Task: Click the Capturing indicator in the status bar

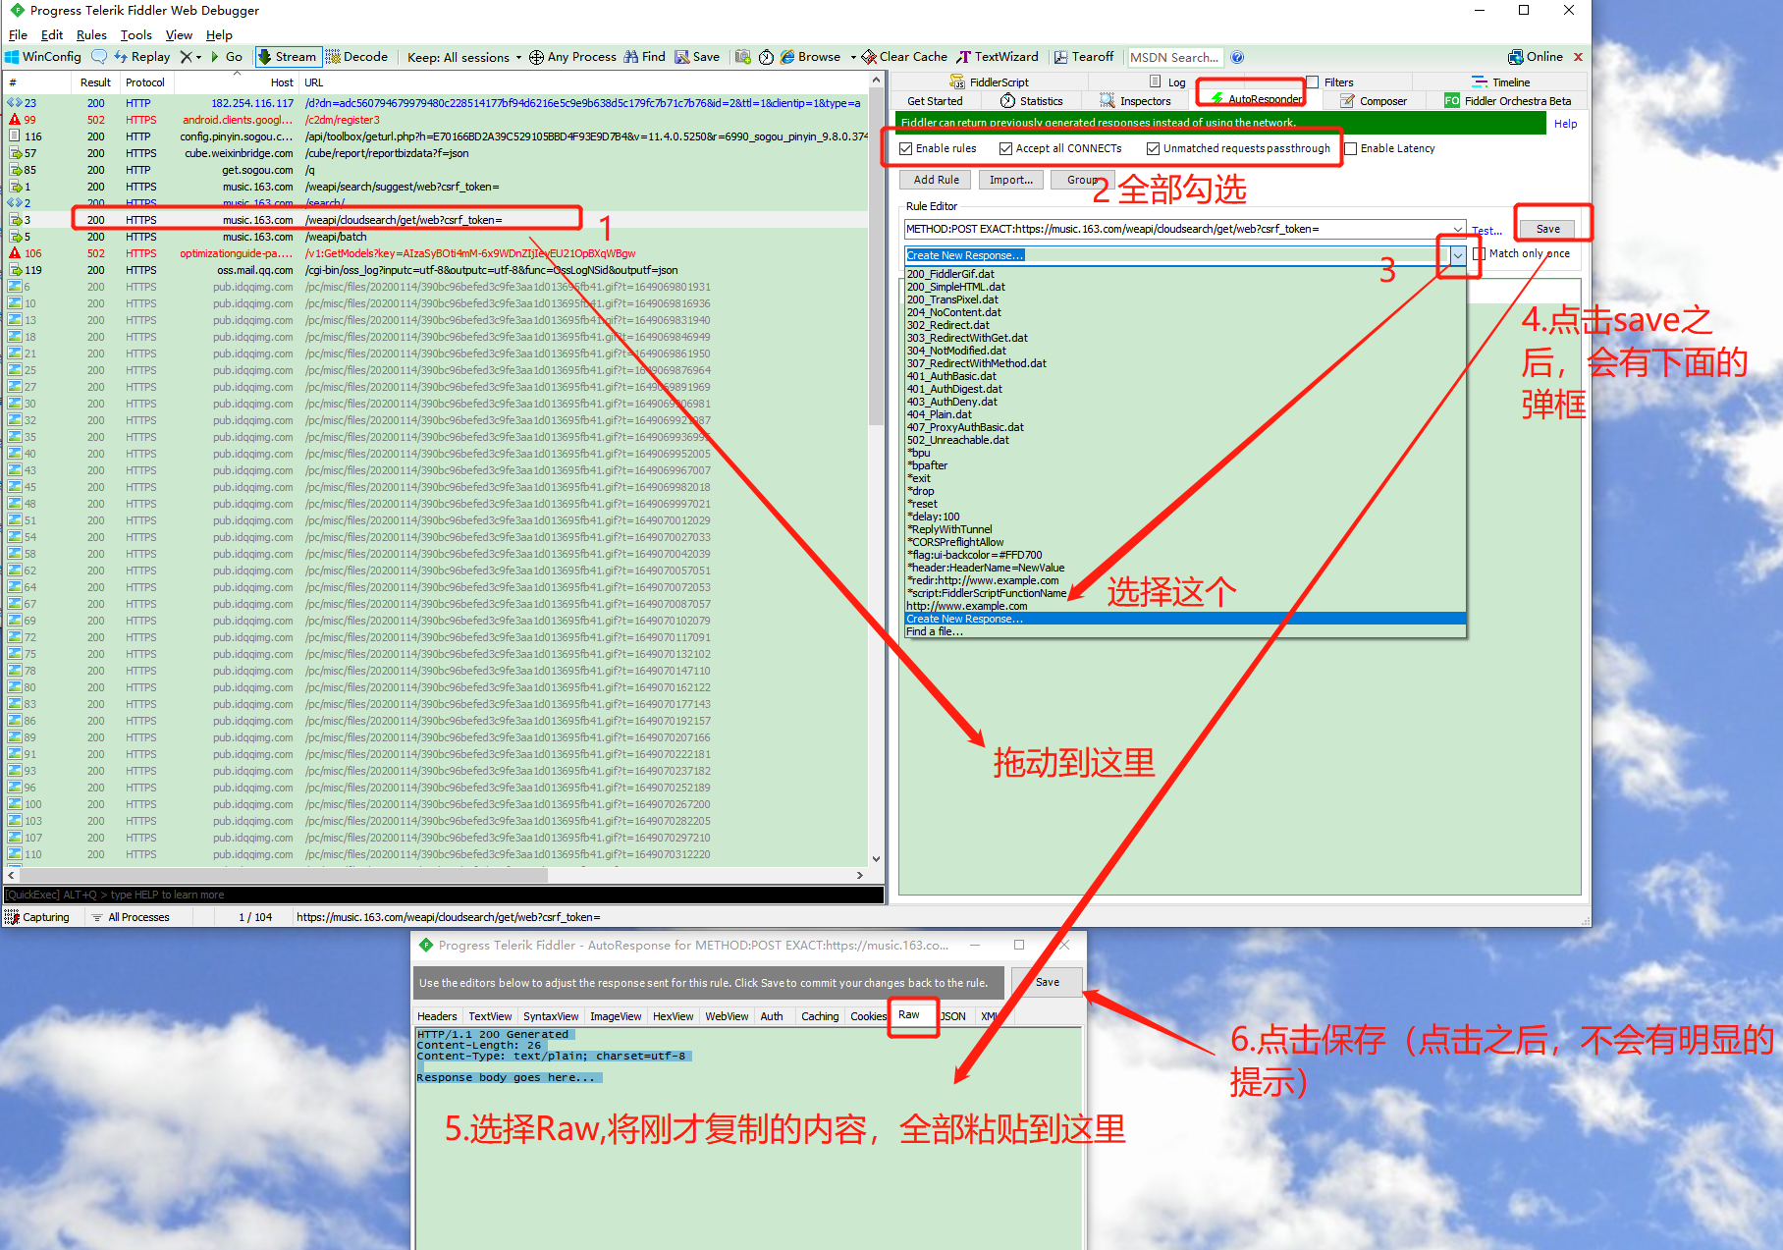Action: click(37, 917)
